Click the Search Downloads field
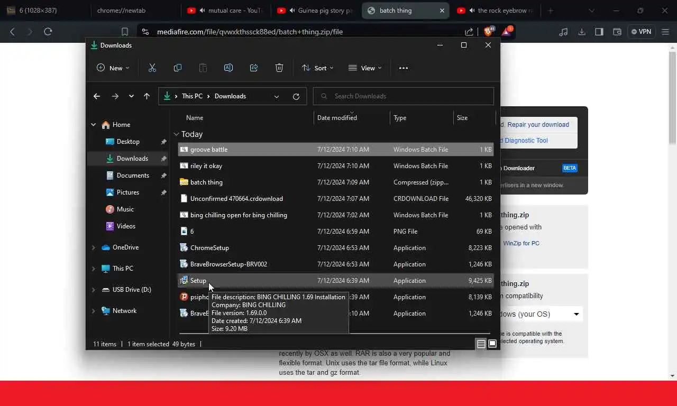 tap(404, 96)
